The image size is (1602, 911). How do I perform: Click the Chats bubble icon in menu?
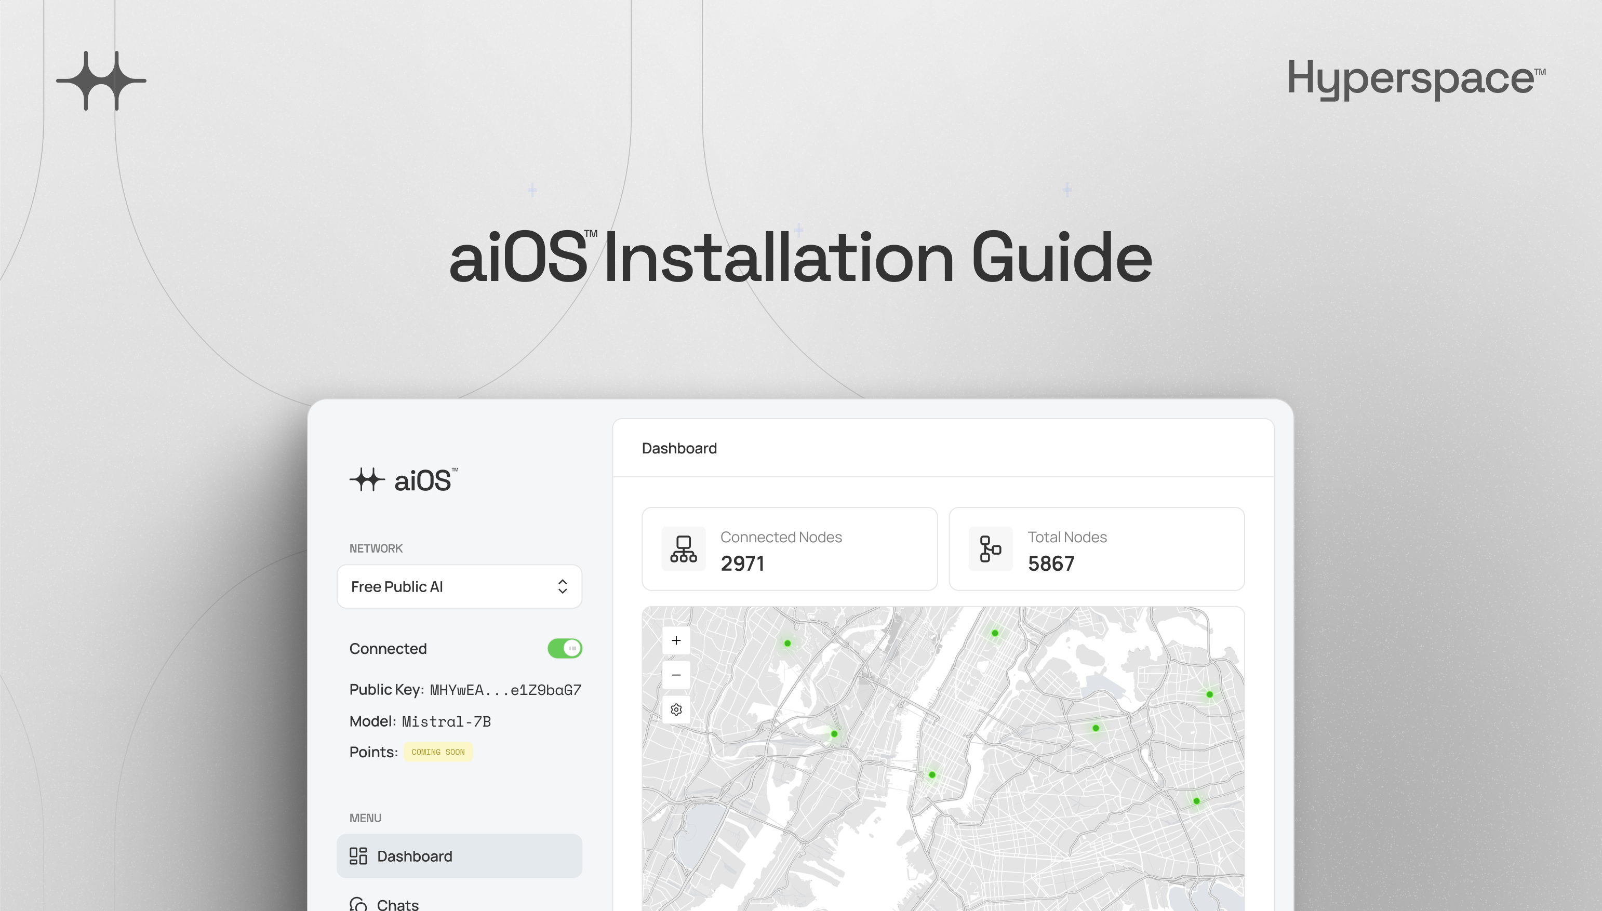tap(358, 904)
